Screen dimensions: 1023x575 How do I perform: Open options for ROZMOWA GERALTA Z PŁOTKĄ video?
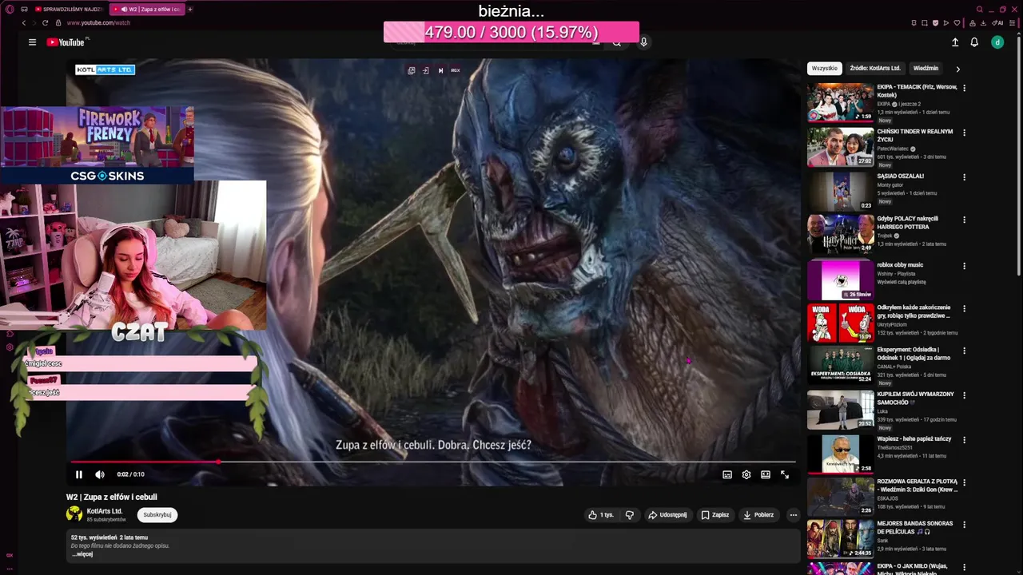point(964,482)
